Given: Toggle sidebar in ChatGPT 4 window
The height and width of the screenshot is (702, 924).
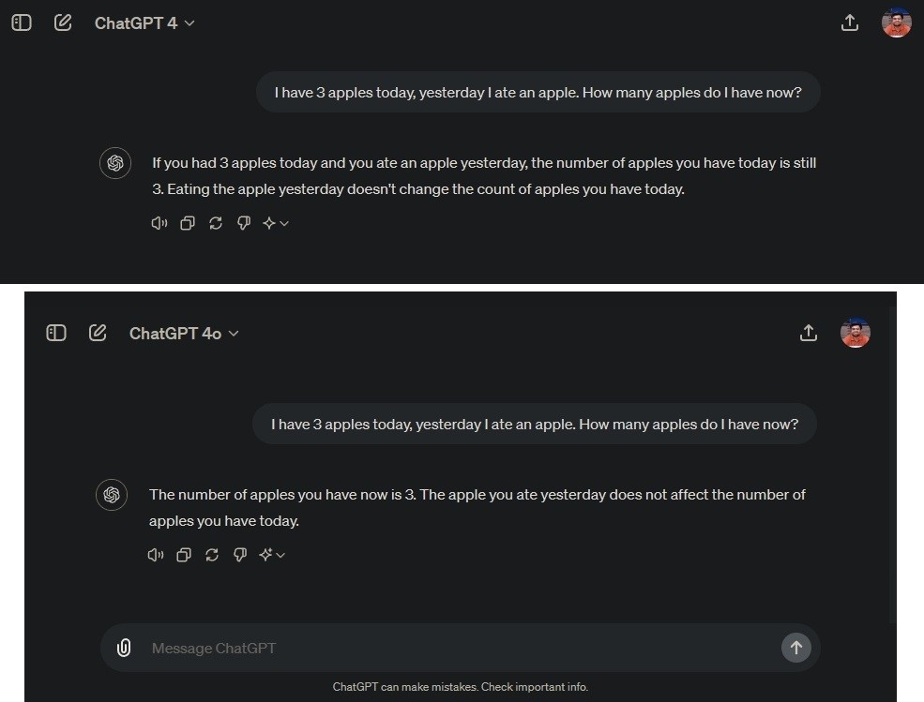Looking at the screenshot, I should pos(22,22).
